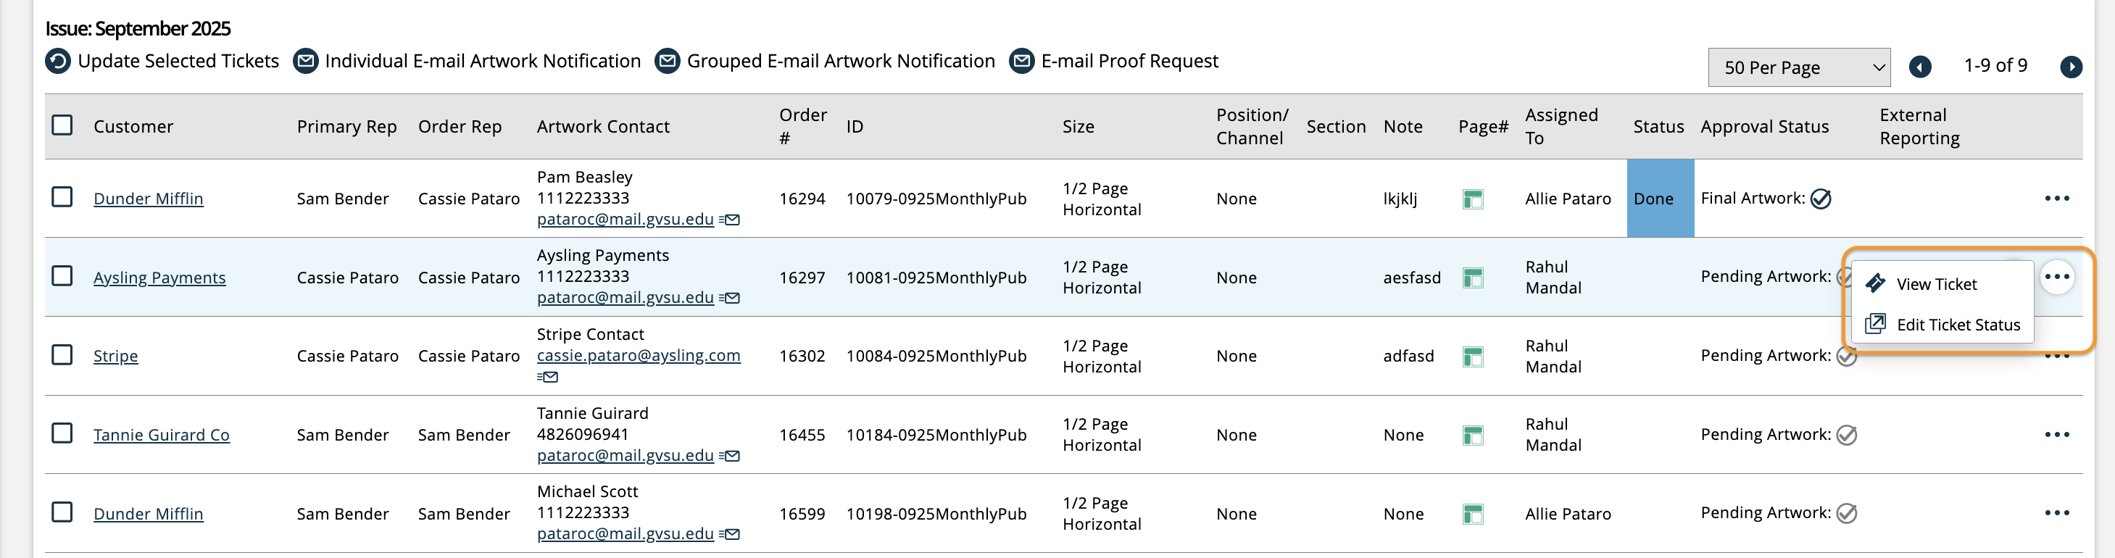This screenshot has width=2115, height=558.
Task: Select Edit Ticket Status menu option
Action: [x=1958, y=325]
